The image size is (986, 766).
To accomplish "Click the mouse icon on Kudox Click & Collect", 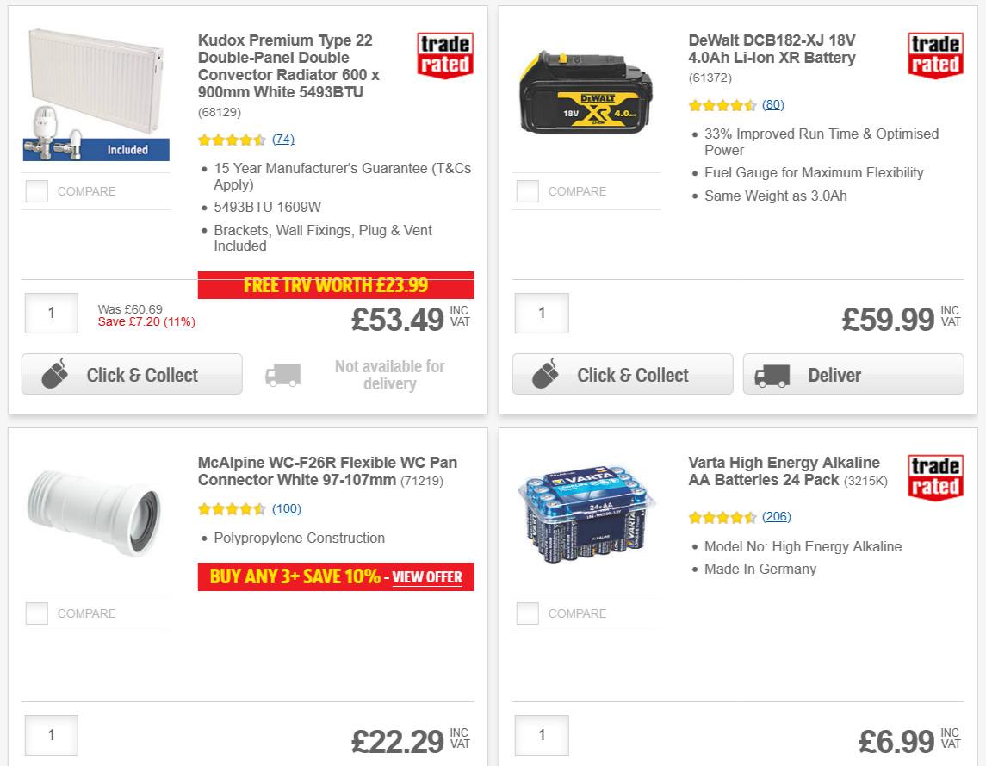I will [x=57, y=374].
